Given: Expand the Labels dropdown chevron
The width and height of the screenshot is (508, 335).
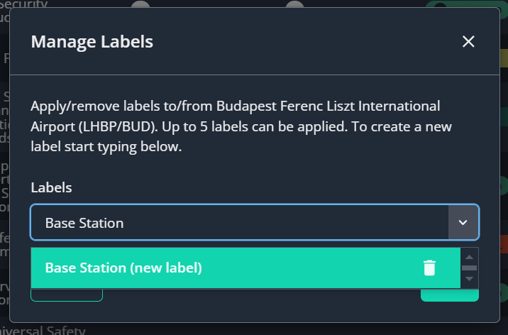Looking at the screenshot, I should tap(463, 222).
